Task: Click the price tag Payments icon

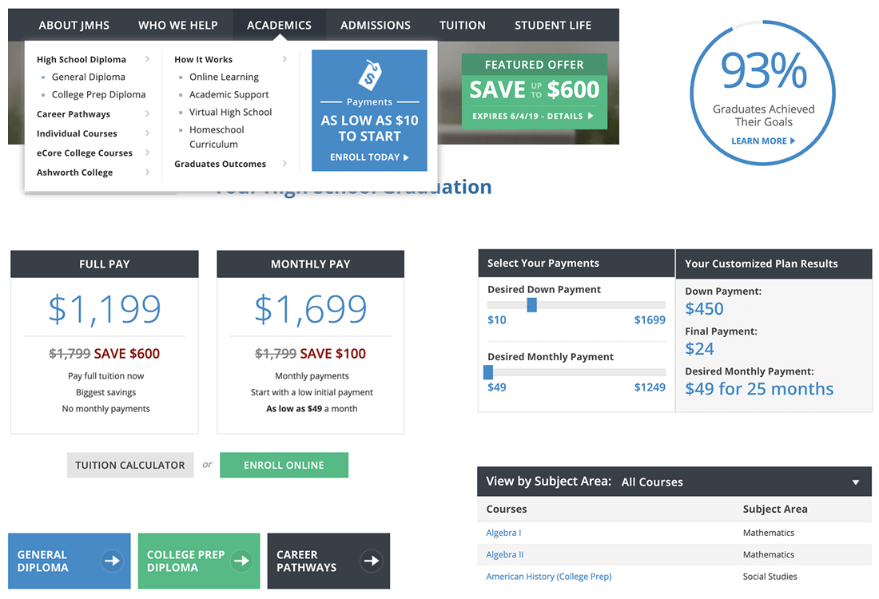Action: point(369,75)
